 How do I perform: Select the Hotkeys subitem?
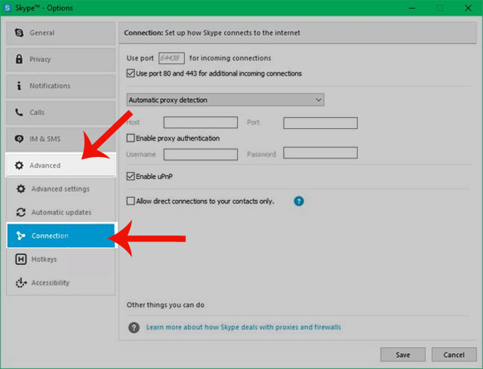pos(60,260)
